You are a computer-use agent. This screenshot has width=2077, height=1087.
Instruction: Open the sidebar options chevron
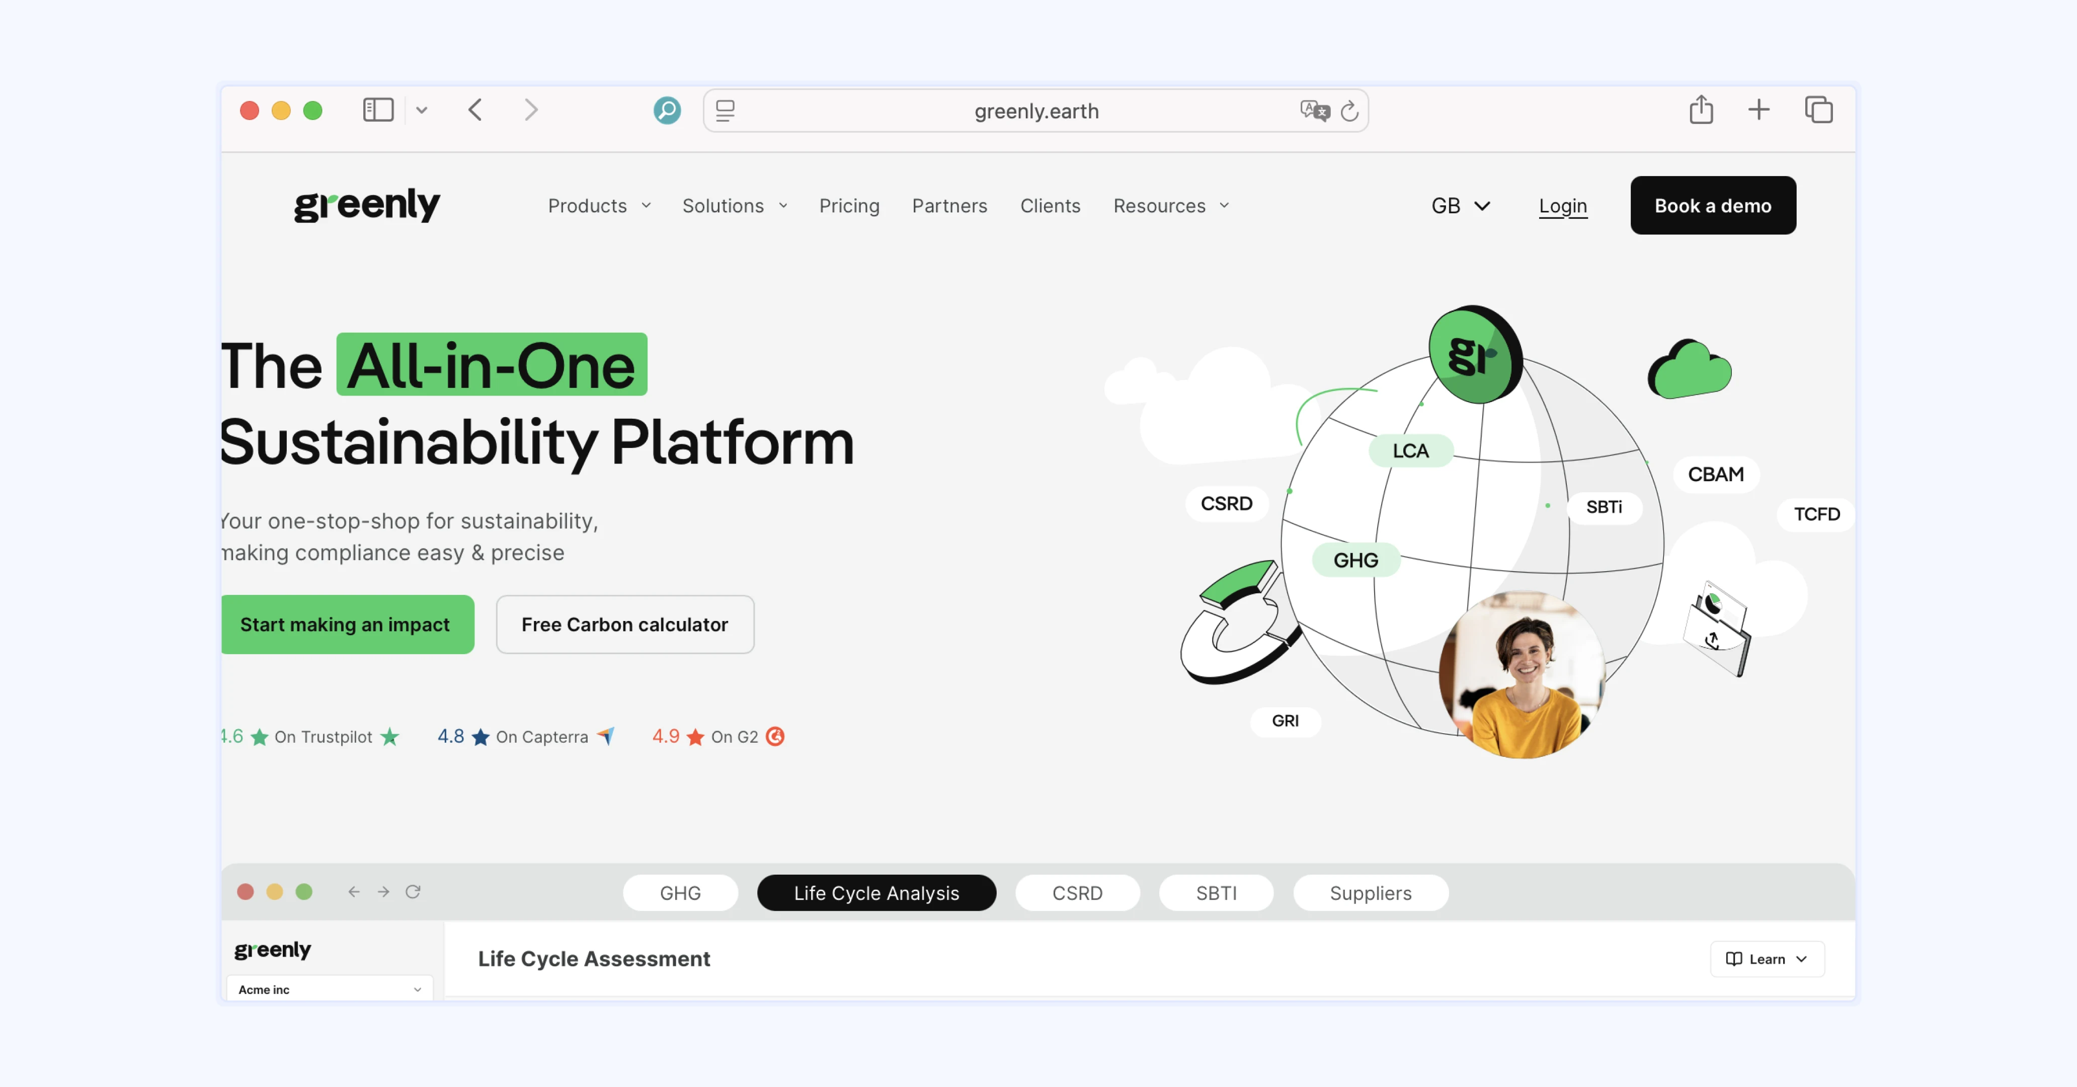[422, 111]
